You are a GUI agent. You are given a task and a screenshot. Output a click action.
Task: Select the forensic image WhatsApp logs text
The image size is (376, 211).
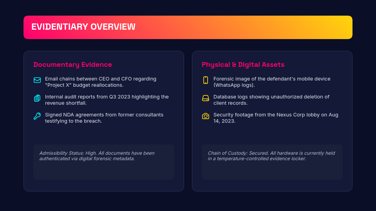271,82
